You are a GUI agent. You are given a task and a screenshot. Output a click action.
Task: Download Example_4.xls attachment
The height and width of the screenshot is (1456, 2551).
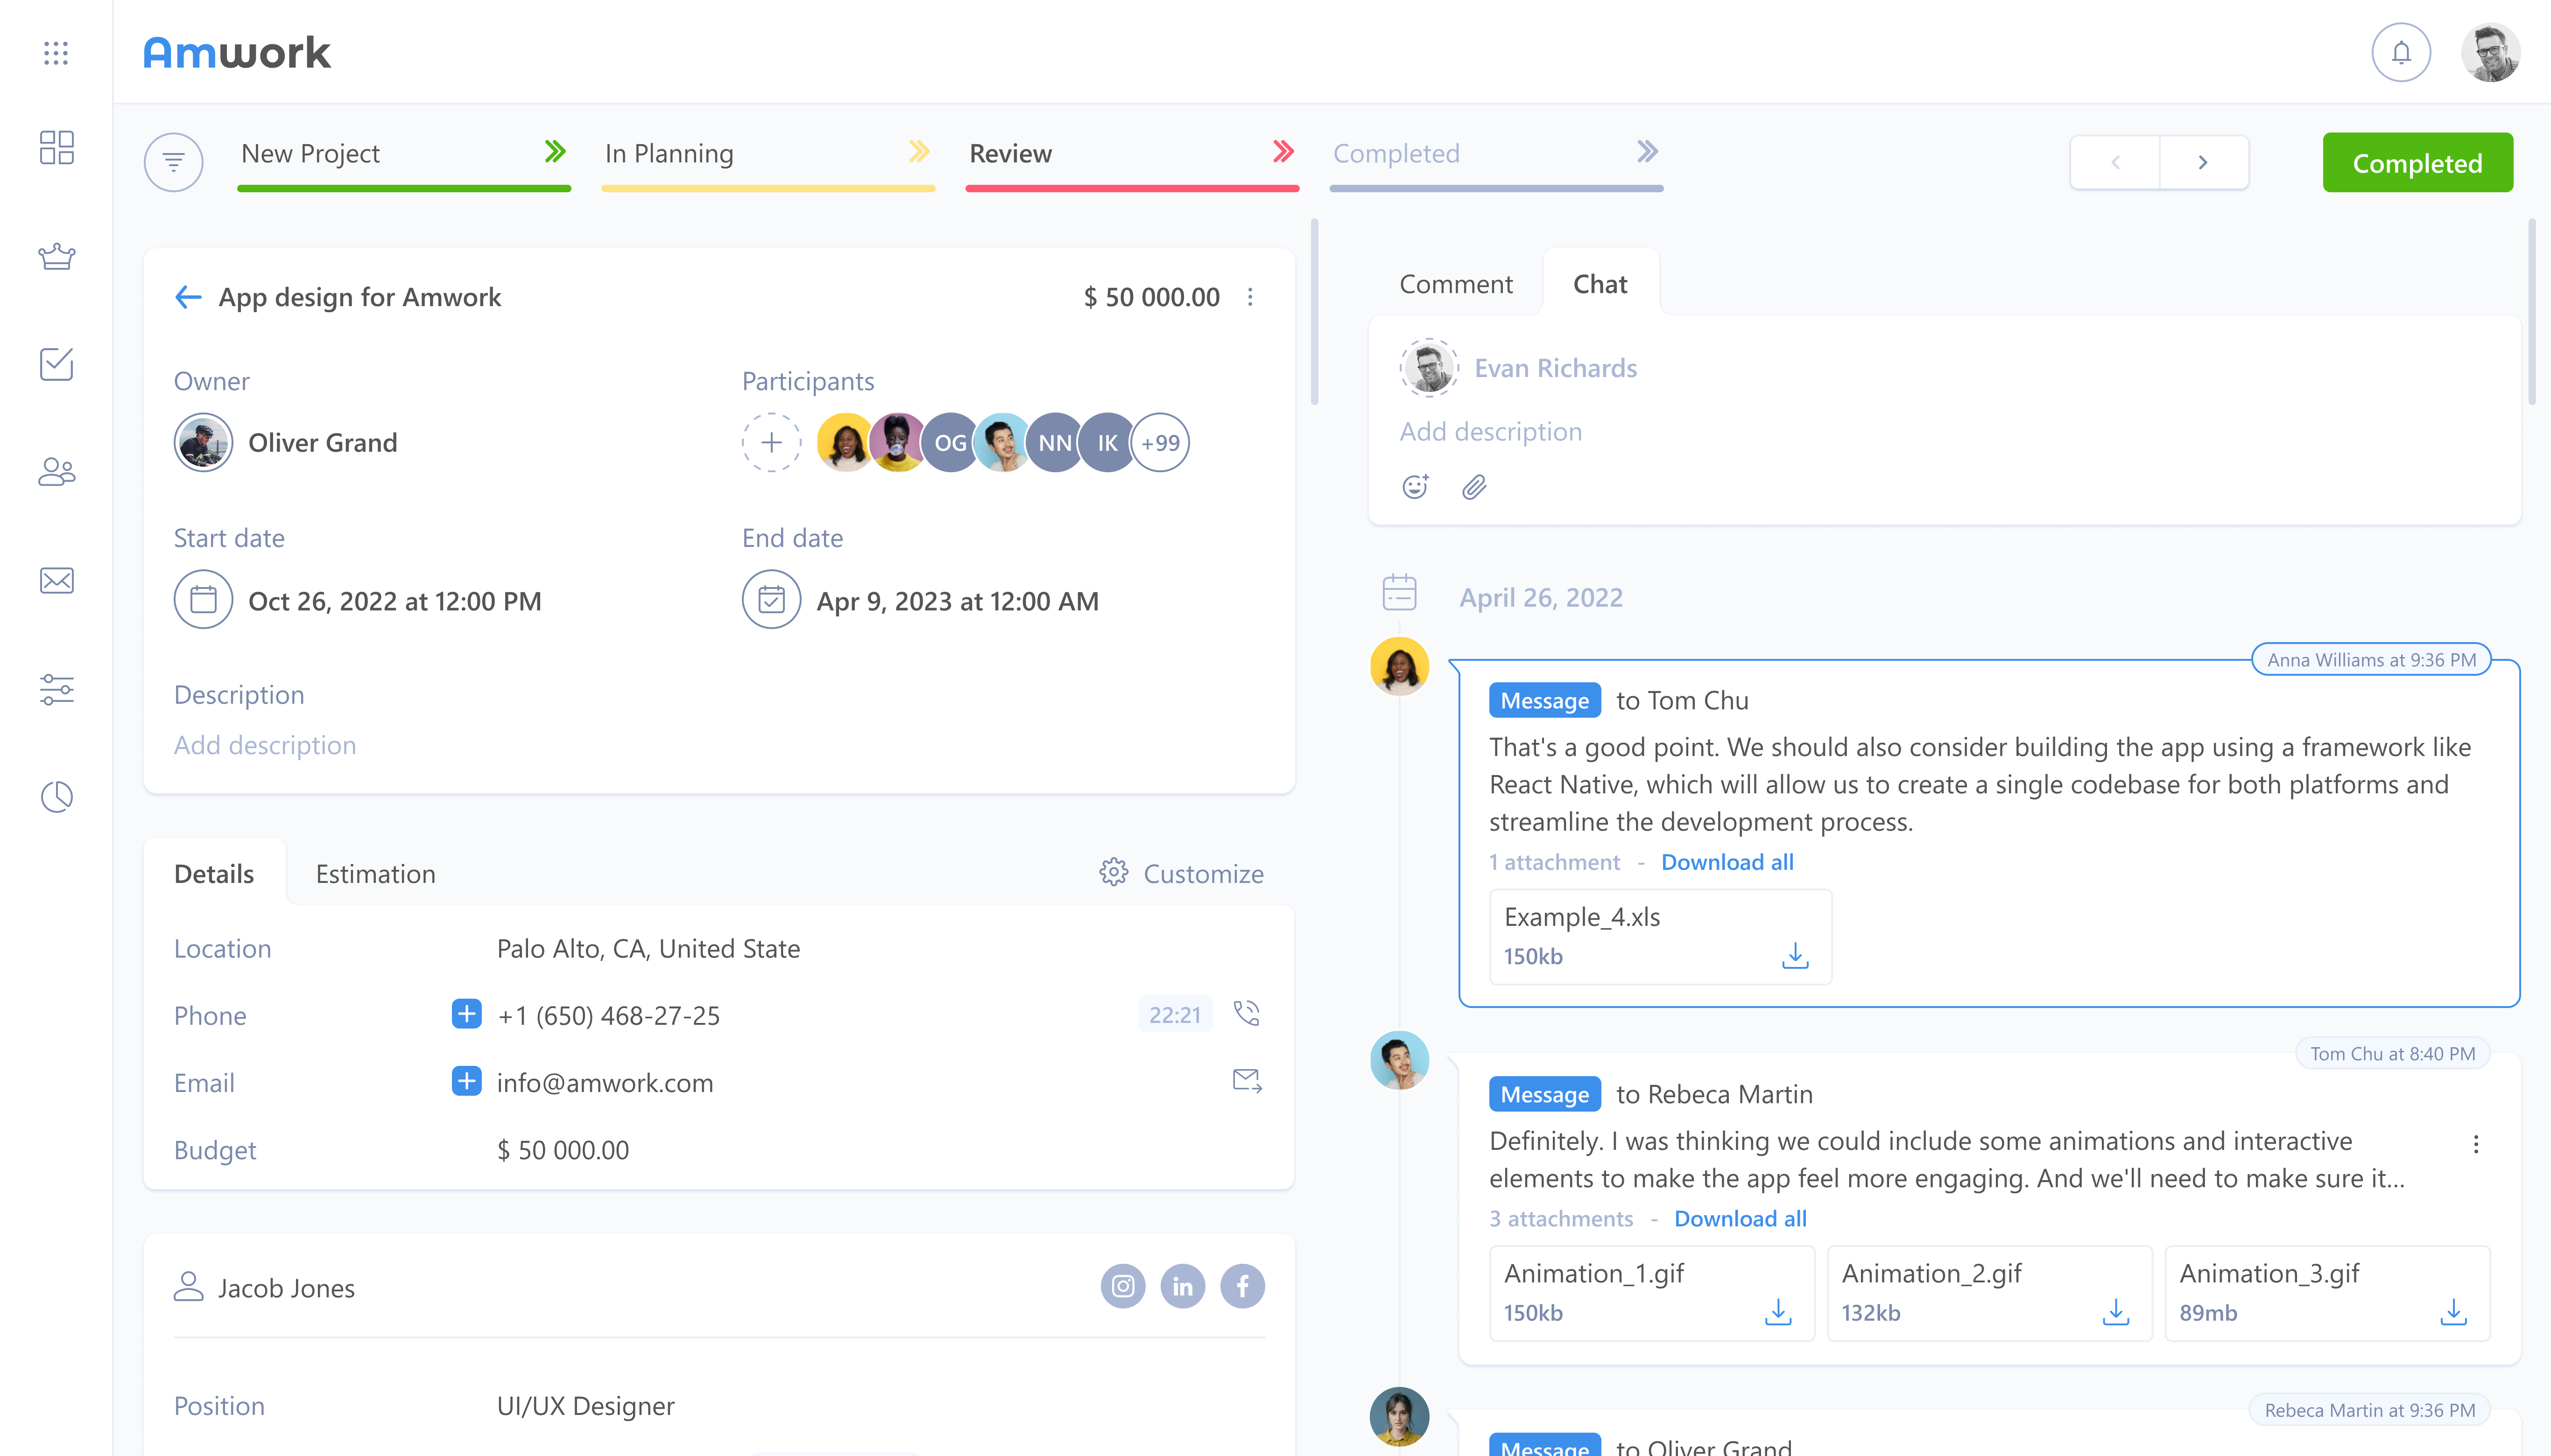click(x=1796, y=956)
